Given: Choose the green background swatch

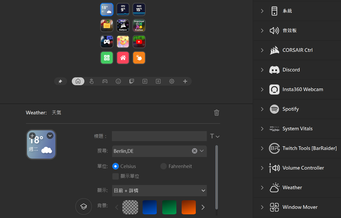Looking at the screenshot, I should tap(169, 208).
